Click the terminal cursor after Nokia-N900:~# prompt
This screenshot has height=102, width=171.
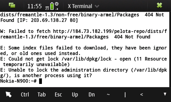40,81
